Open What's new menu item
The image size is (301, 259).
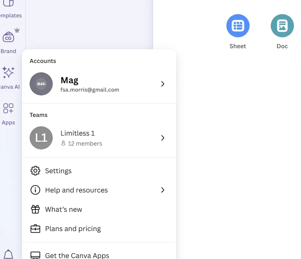(x=99, y=209)
